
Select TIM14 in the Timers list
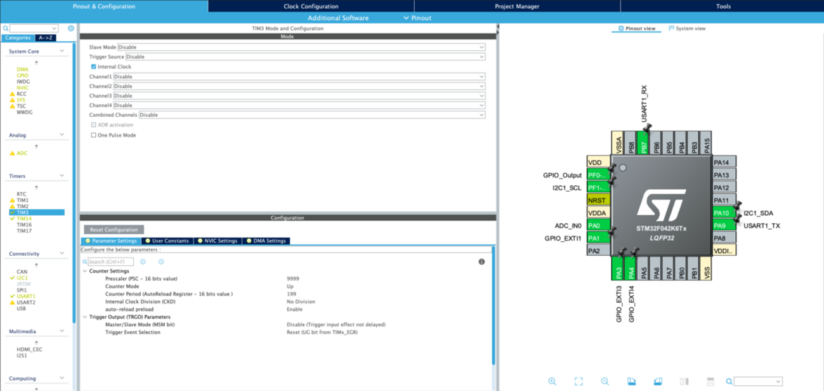tap(23, 218)
